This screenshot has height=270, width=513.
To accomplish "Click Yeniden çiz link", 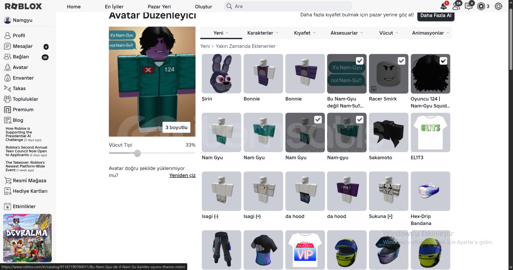I will 182,175.
